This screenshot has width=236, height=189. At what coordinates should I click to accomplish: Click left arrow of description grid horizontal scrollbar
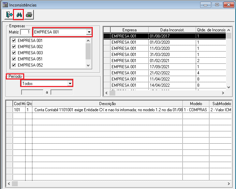pyautogui.click(x=9, y=184)
